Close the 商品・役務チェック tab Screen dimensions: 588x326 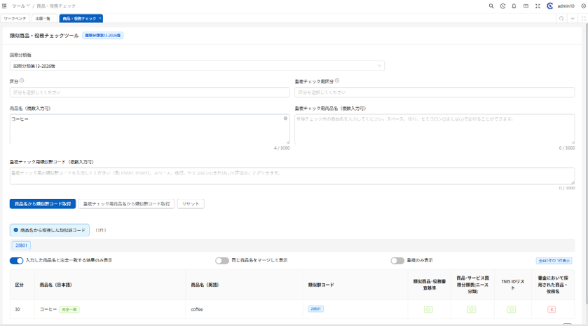(x=100, y=18)
